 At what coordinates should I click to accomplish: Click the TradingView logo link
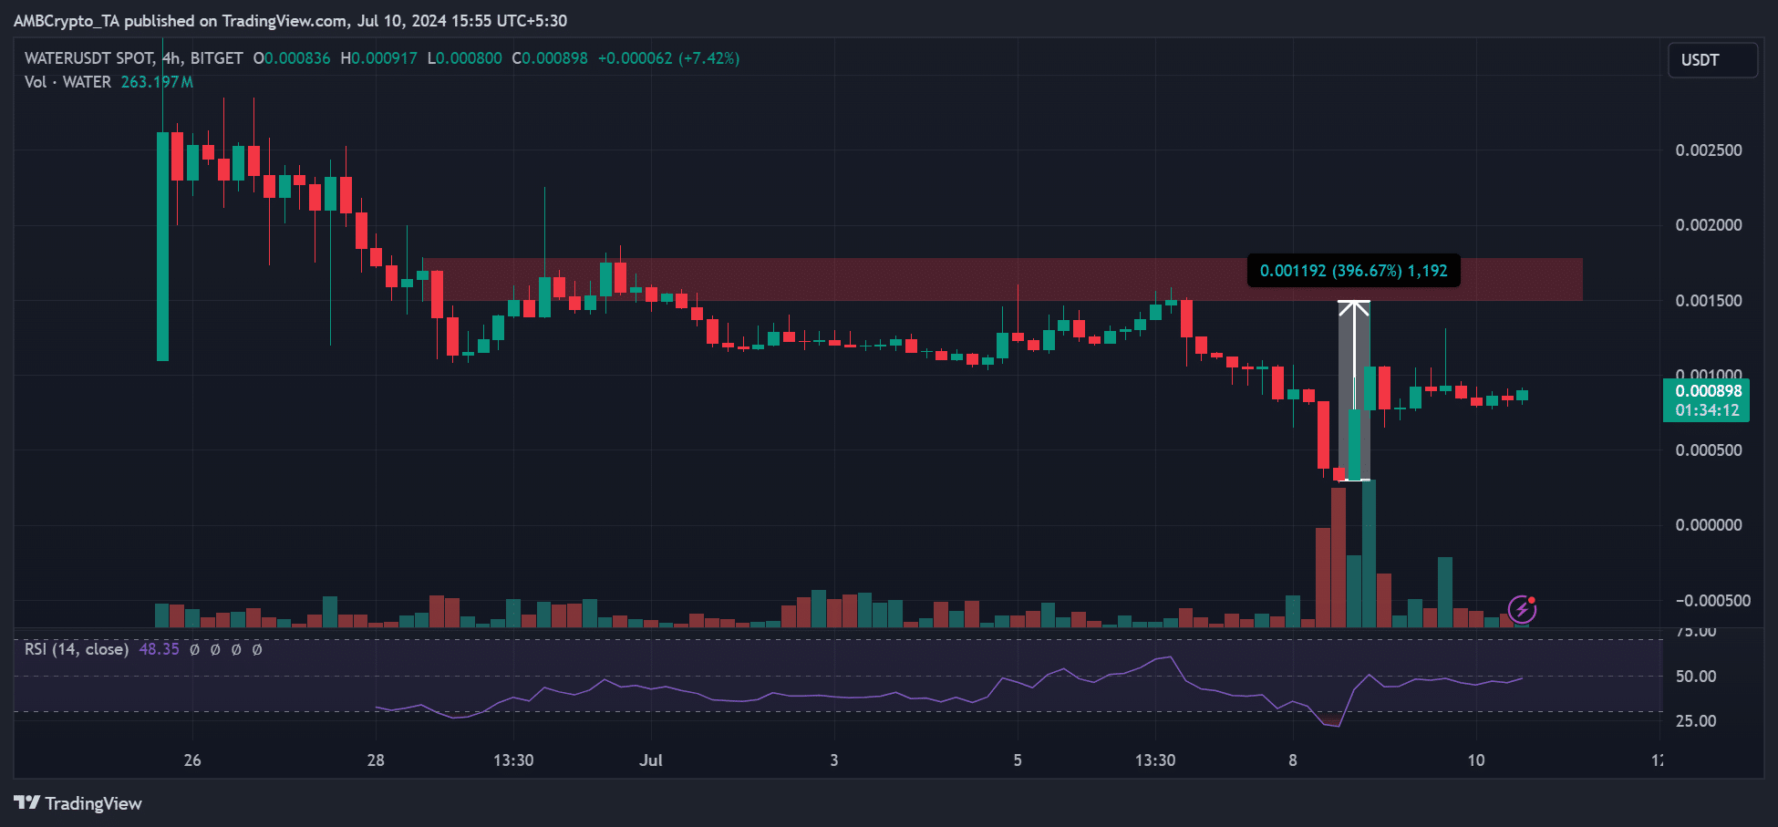tap(78, 803)
